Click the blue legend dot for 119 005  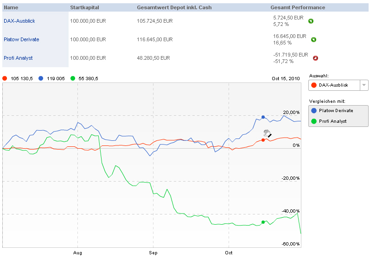click(41, 78)
